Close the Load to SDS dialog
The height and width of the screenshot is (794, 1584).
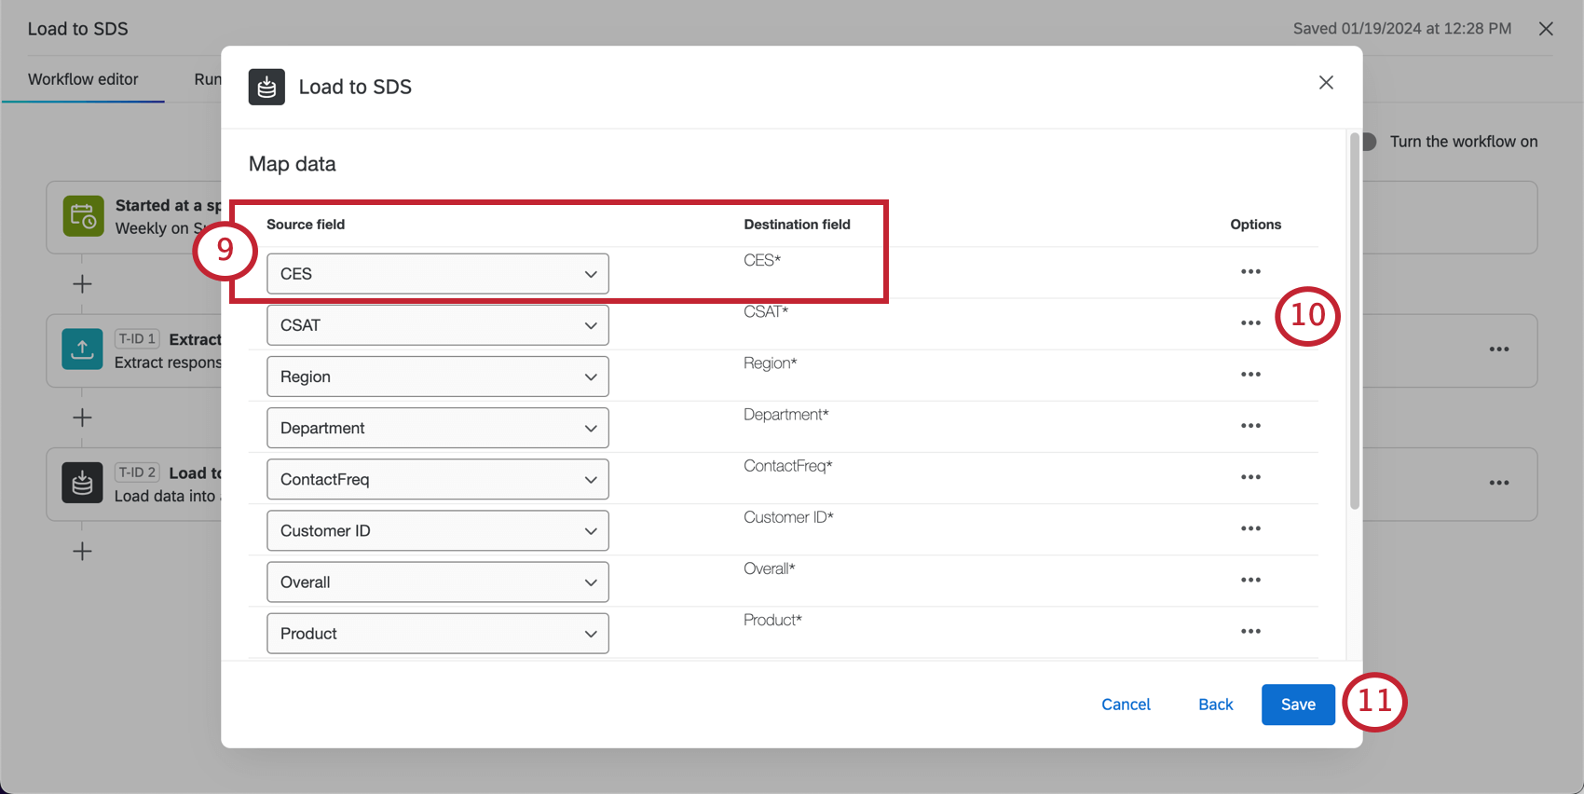[1326, 83]
